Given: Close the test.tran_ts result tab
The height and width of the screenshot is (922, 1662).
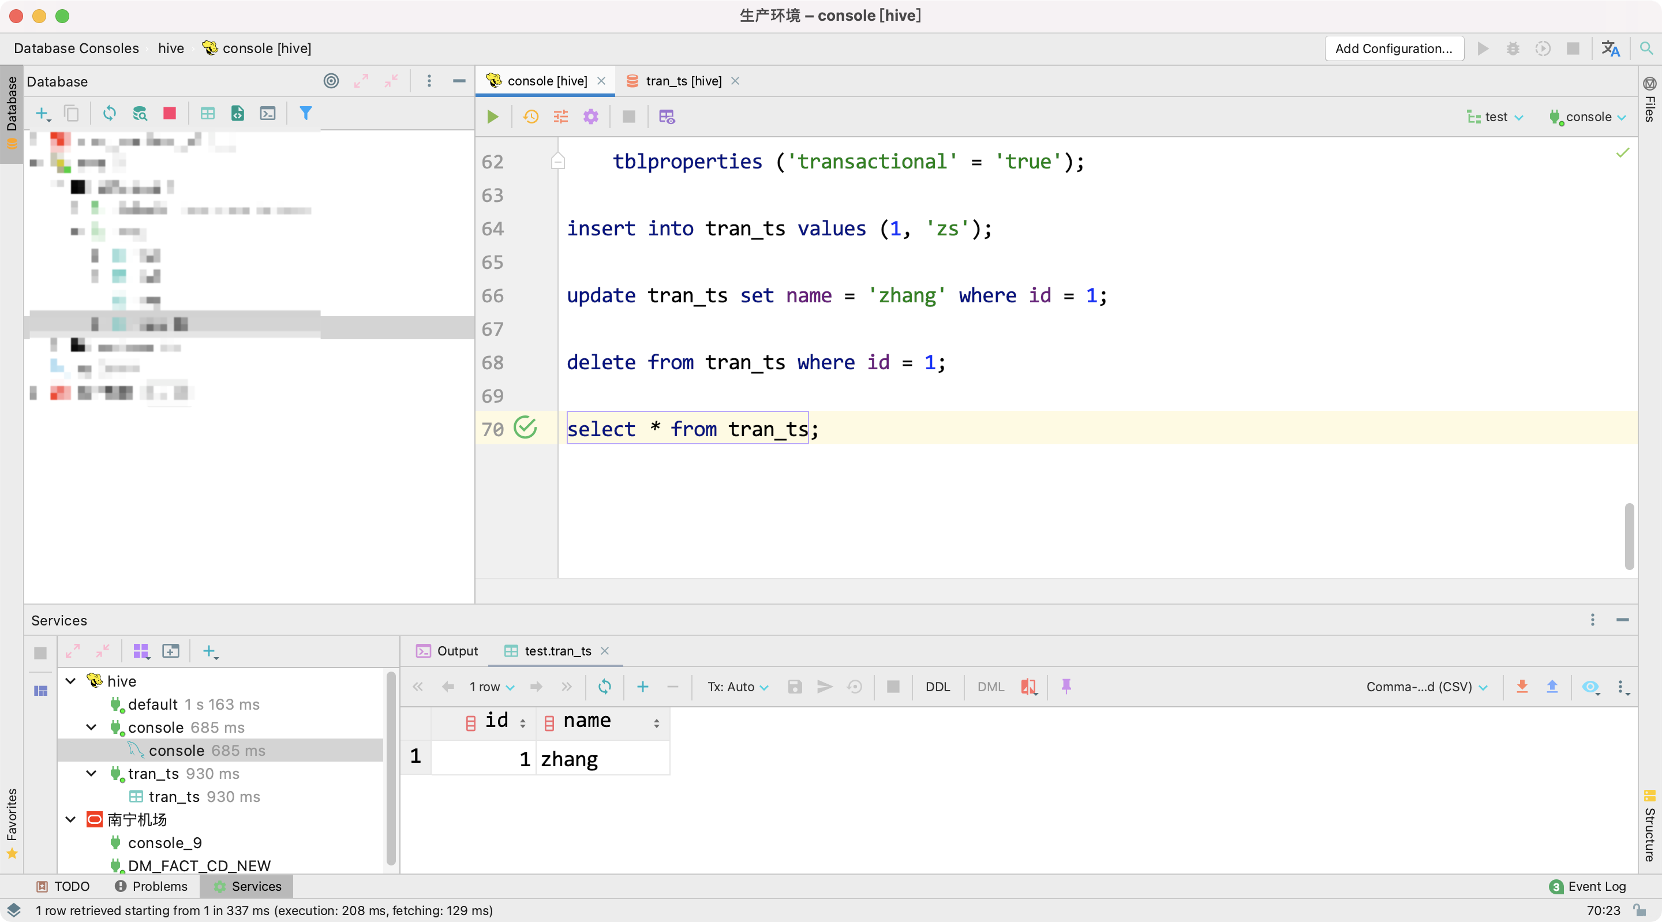Looking at the screenshot, I should pos(605,651).
